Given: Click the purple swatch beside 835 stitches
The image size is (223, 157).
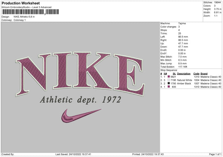Looking at the screenshot, I should pos(169,87).
